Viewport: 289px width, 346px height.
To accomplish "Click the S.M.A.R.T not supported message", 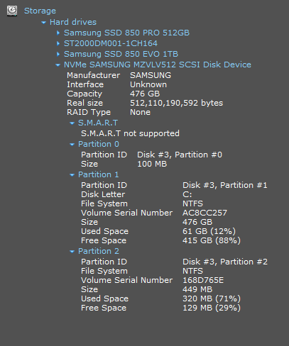I will click(x=130, y=133).
